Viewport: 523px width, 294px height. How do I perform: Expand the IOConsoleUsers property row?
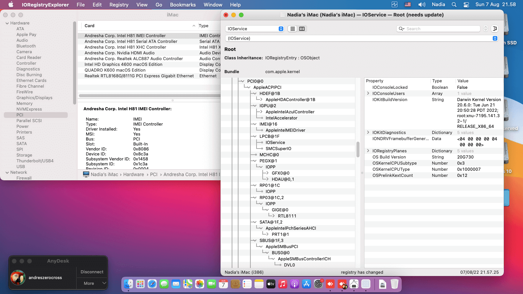(x=368, y=93)
